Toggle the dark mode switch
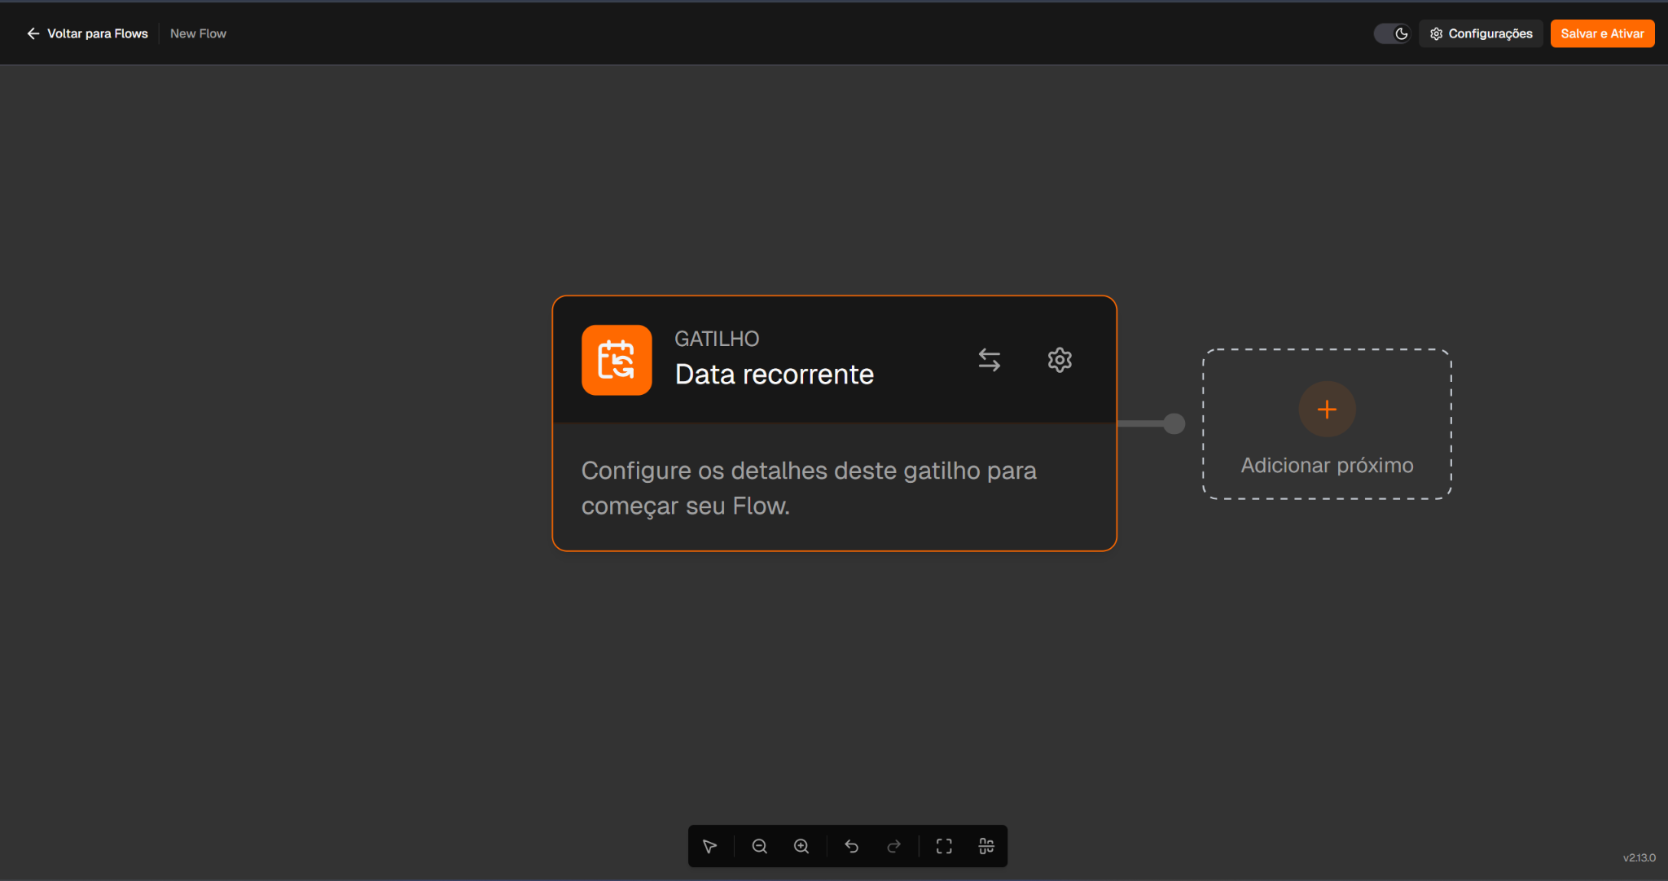The height and width of the screenshot is (881, 1668). click(x=1392, y=33)
